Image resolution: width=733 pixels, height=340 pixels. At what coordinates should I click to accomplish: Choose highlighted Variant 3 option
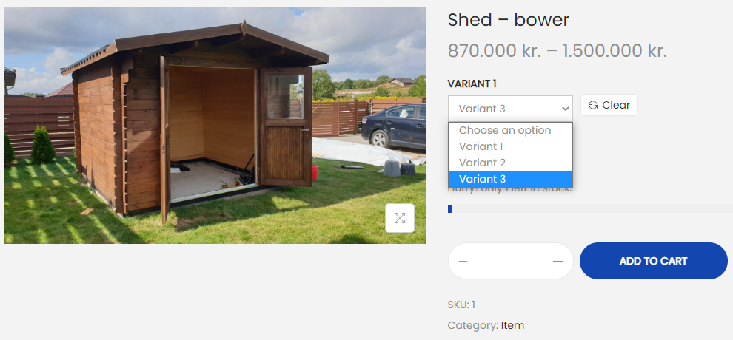pos(510,179)
